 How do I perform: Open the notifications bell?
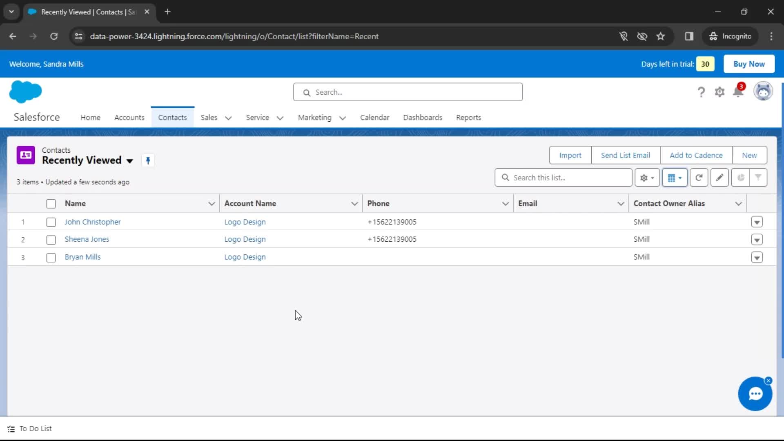pos(738,91)
